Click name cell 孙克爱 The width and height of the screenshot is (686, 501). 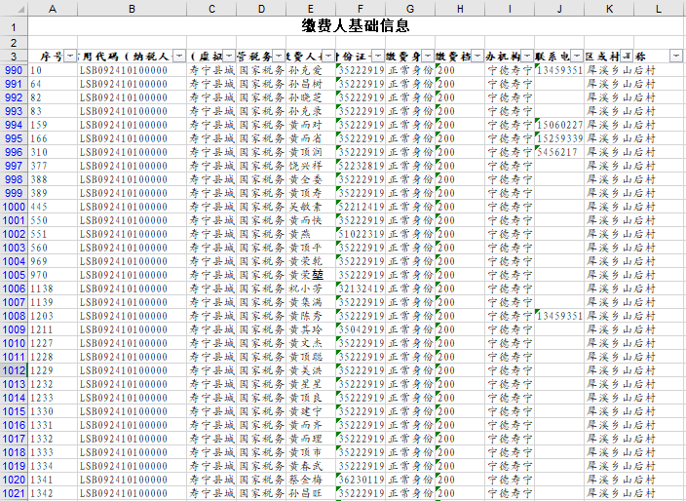[x=311, y=70]
